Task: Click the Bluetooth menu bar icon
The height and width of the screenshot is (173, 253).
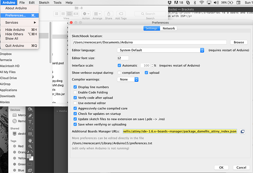Action: pos(195,3)
